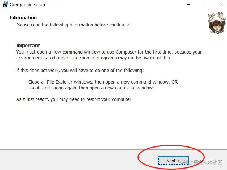
Task: Click the Composer conductor logo image
Action: point(215,23)
